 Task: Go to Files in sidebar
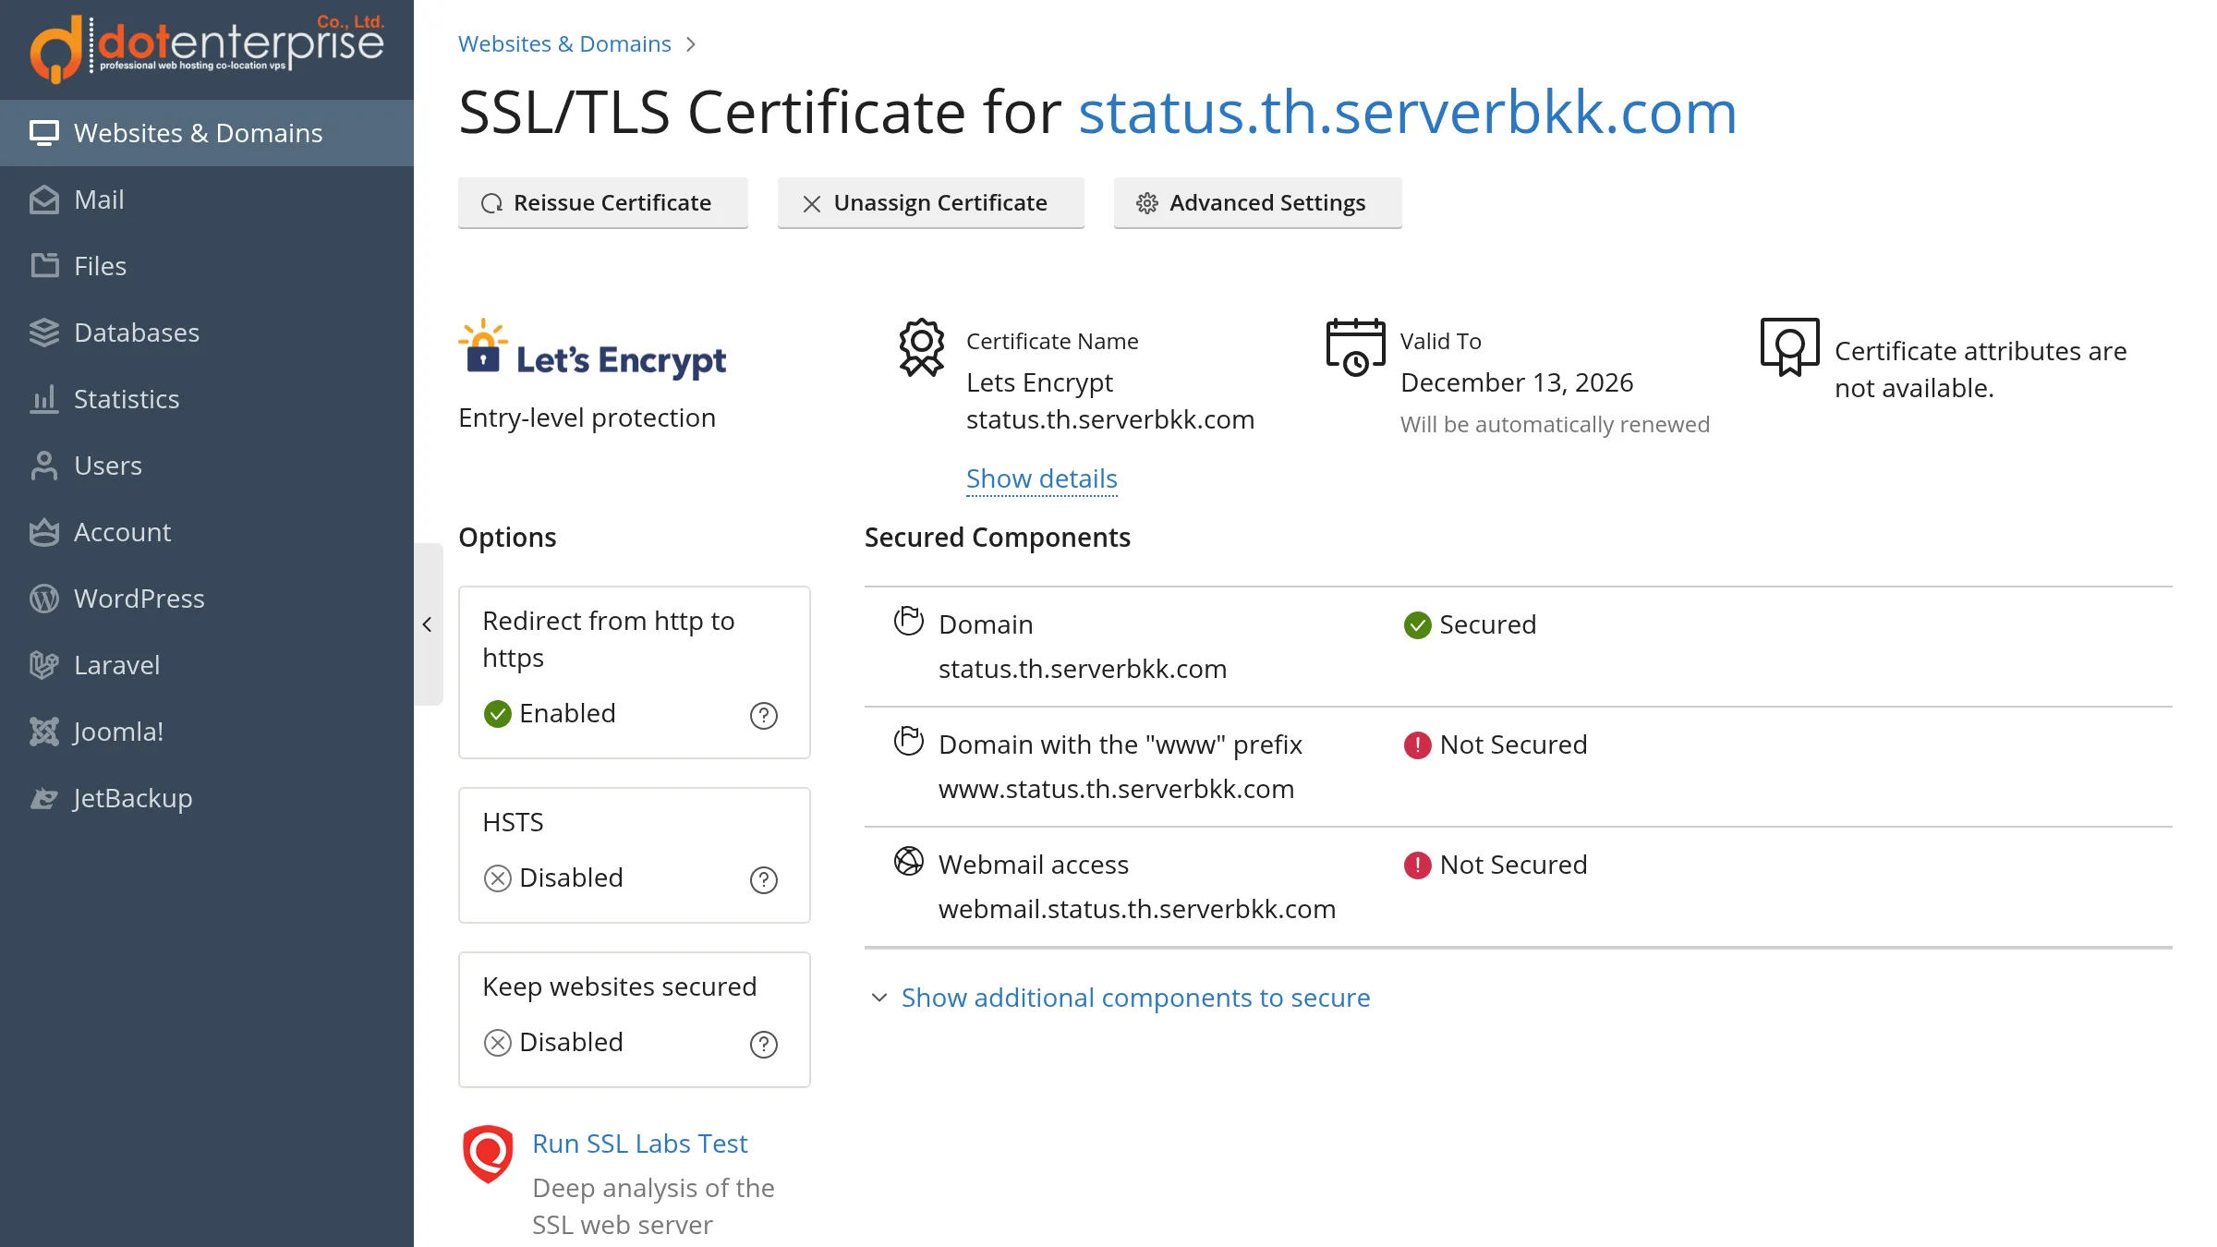pyautogui.click(x=207, y=266)
